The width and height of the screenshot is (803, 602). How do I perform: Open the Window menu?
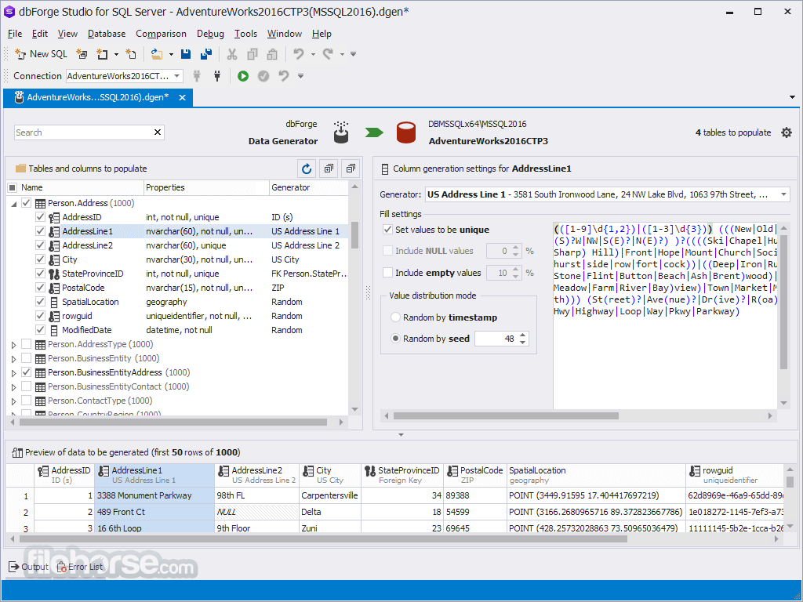[284, 34]
